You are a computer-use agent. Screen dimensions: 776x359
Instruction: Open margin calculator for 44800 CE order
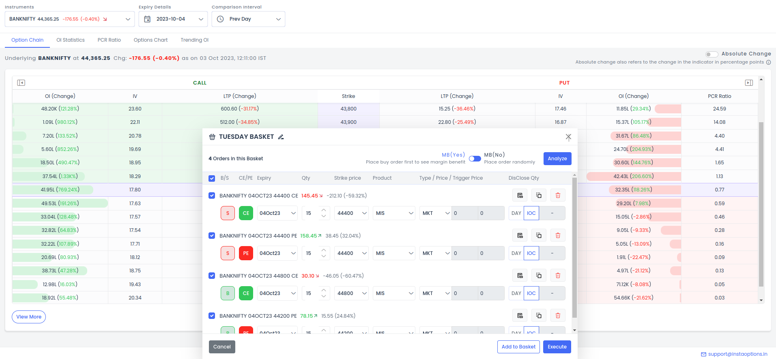pos(520,276)
